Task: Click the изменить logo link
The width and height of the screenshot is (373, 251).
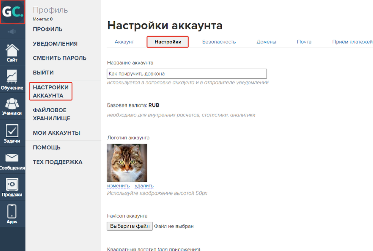Action: point(118,186)
